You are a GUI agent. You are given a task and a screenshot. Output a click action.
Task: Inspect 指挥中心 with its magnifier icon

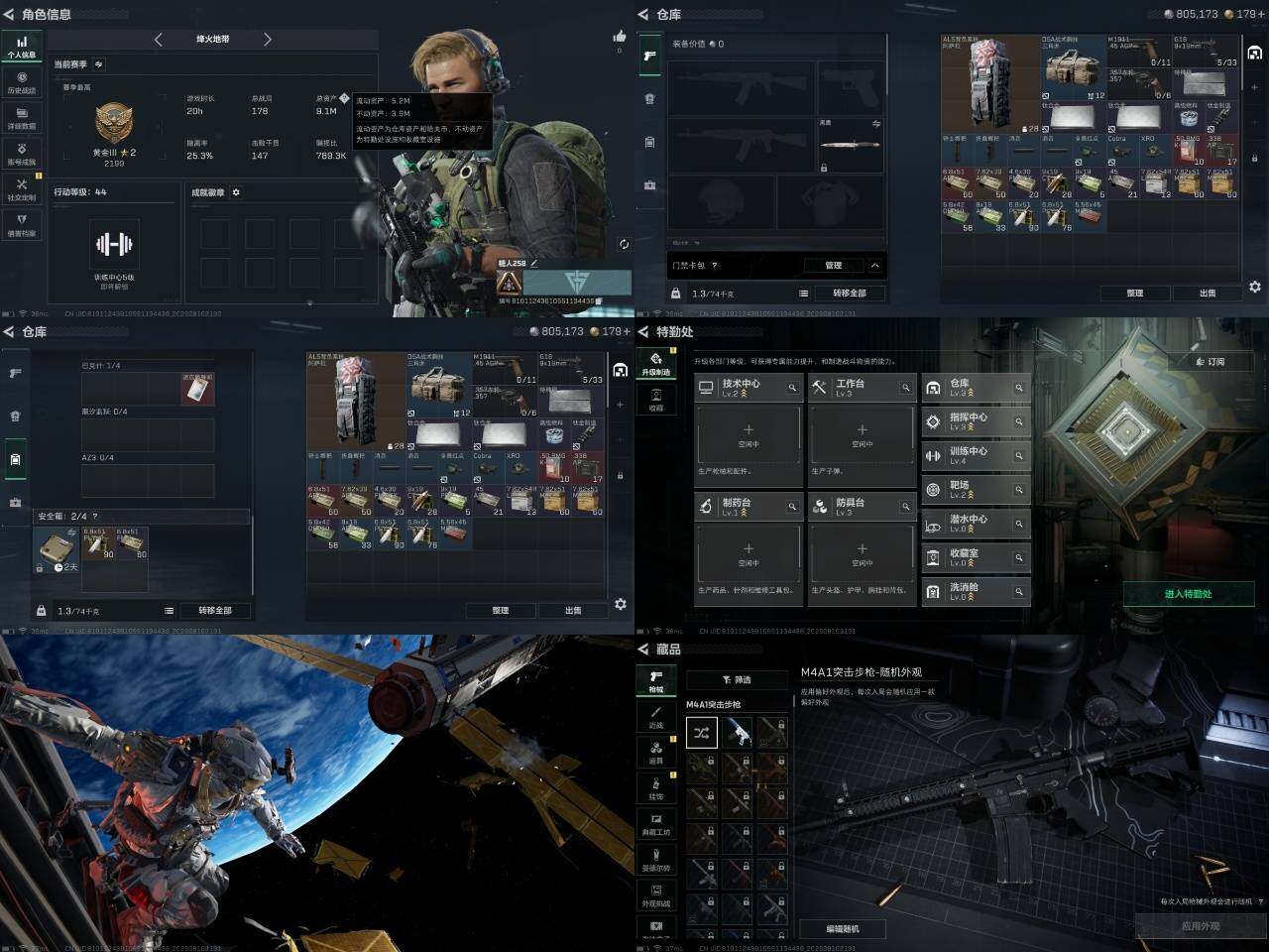tap(1018, 421)
